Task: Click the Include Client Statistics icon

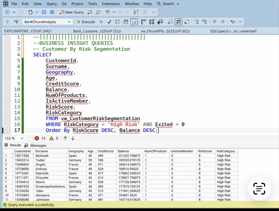Action: (x=160, y=22)
